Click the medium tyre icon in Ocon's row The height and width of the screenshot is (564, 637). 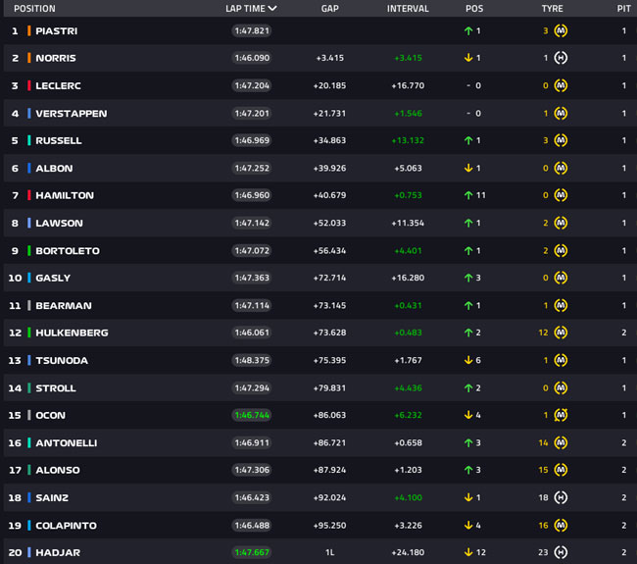click(561, 415)
